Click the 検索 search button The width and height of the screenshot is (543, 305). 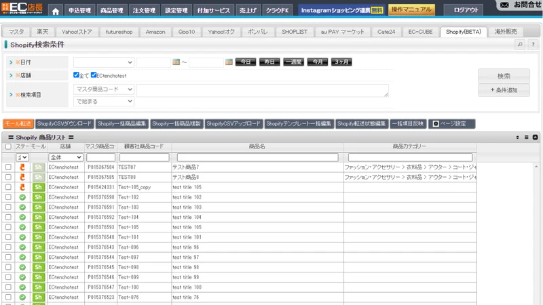pos(504,76)
